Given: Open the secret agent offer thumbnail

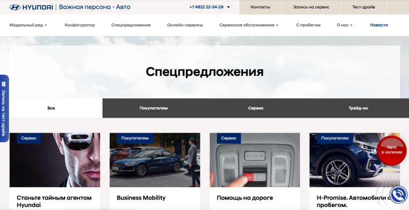Looking at the screenshot, I should point(55,160).
